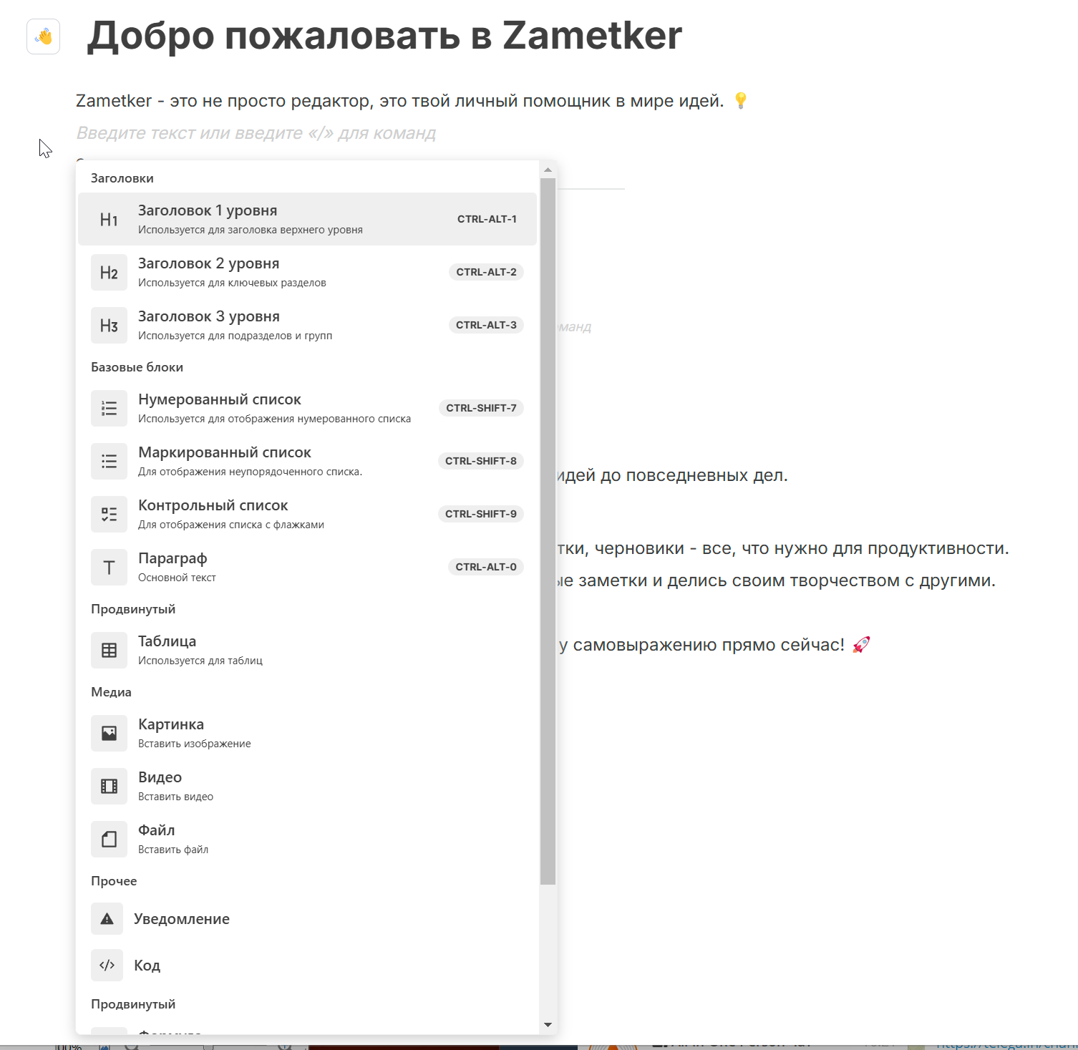Select the H1 heading icon
This screenshot has height=1050, width=1078.
click(109, 219)
